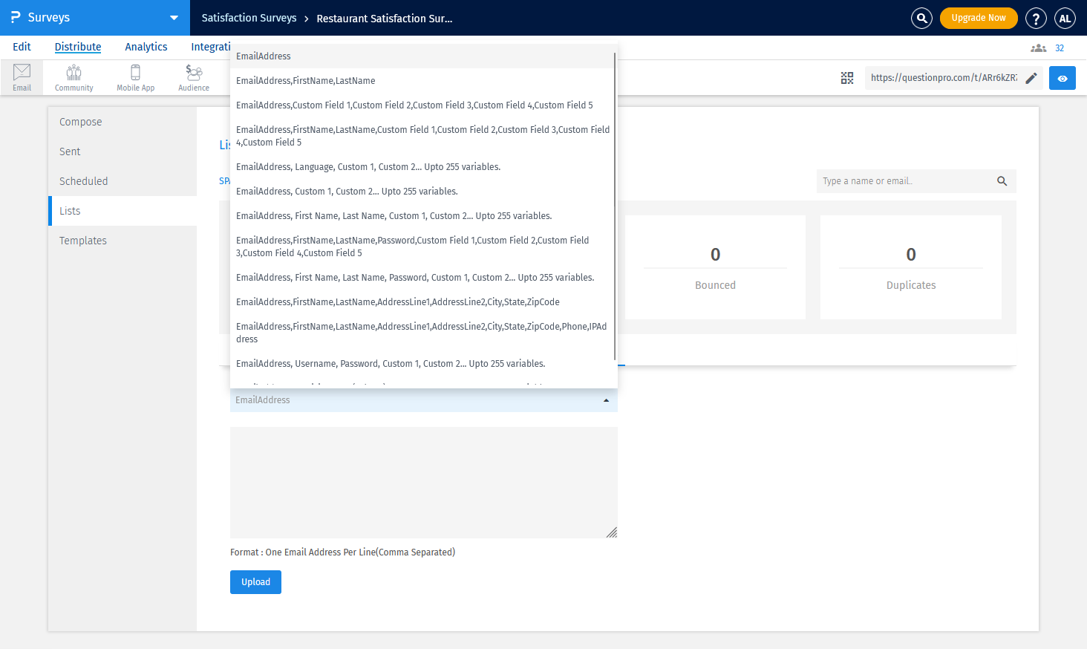Select the Audience distribution icon

pyautogui.click(x=193, y=76)
